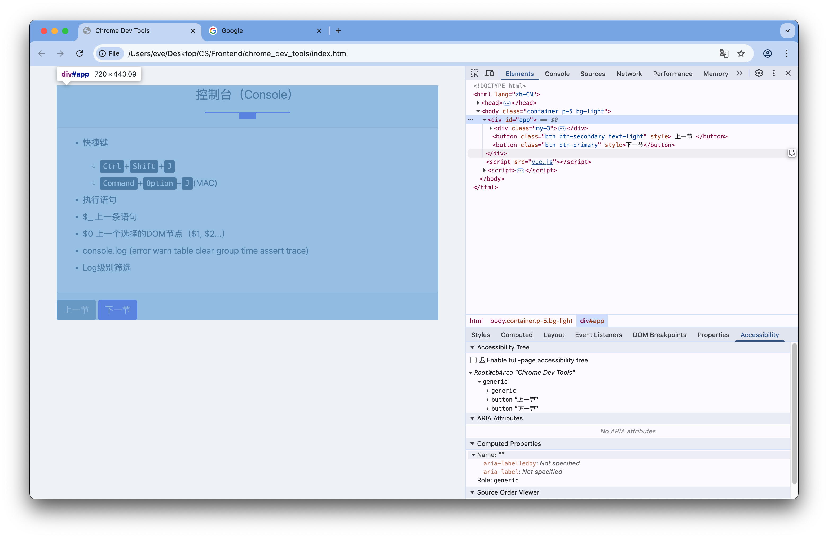Open the DevTools customize menu
Screen dimensions: 828x538
click(773, 73)
